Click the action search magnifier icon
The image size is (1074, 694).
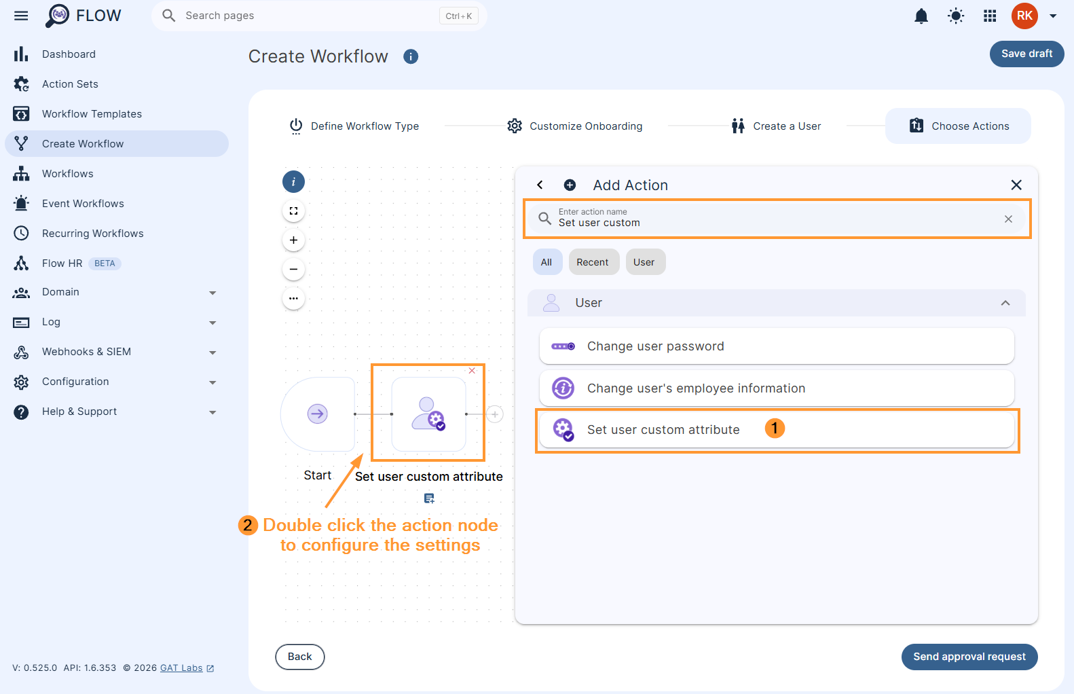[x=544, y=218]
